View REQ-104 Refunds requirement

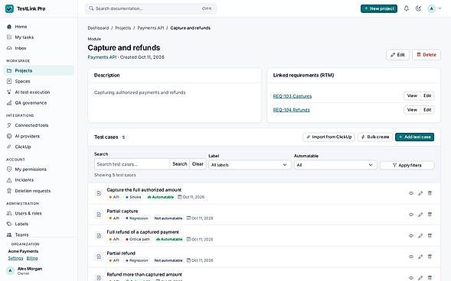coord(412,110)
